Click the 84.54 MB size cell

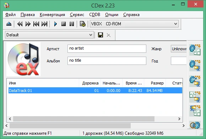pos(154,91)
